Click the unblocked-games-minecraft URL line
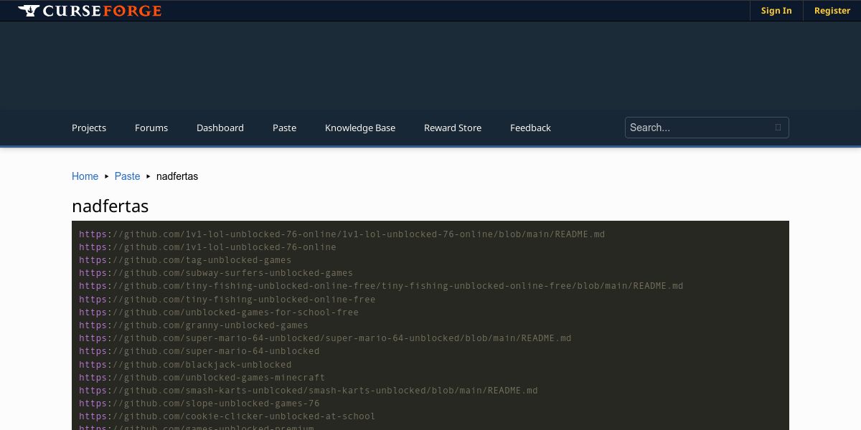 (x=202, y=378)
